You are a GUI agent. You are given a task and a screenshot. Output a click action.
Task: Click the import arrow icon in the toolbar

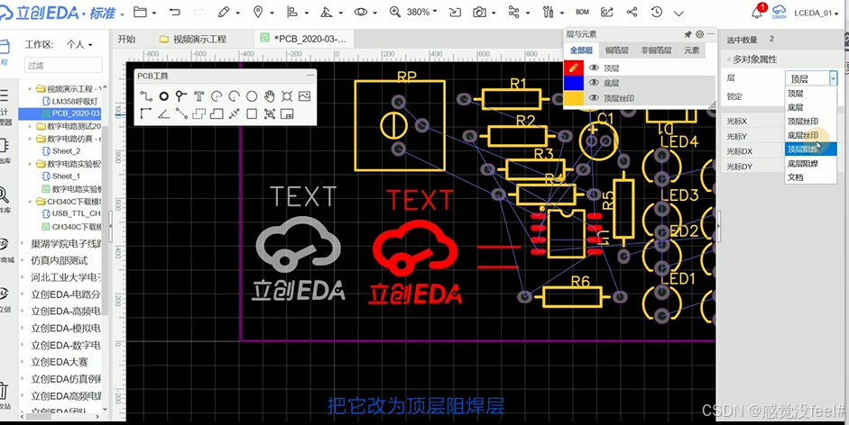click(455, 12)
